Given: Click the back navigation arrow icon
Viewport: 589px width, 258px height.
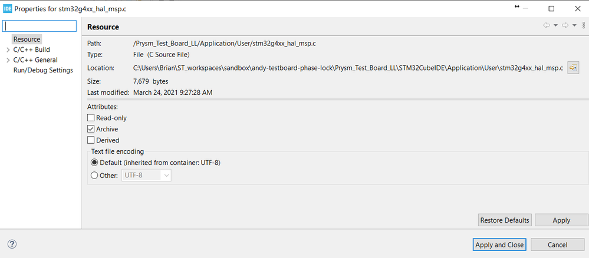Looking at the screenshot, I should point(547,25).
